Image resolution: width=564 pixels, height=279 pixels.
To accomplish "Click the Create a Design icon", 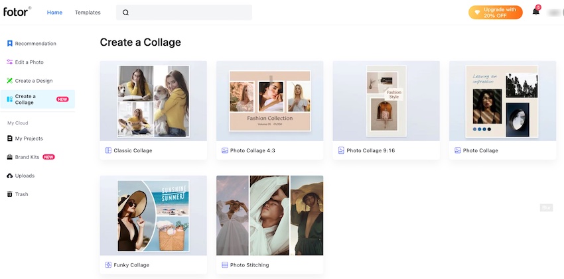I will [10, 81].
